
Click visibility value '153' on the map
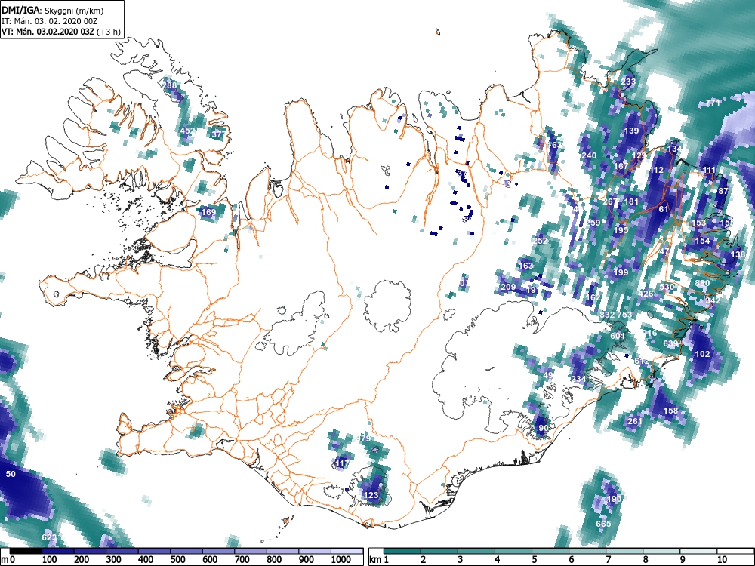coord(698,223)
